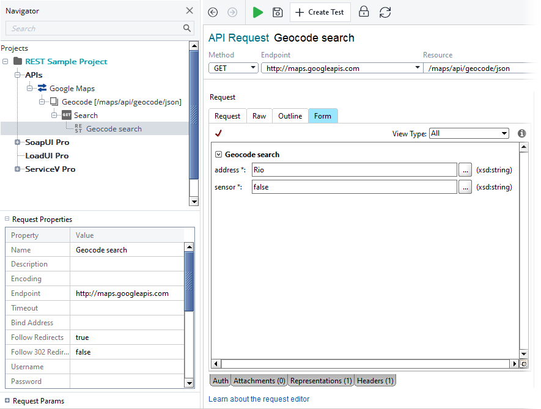Click the address input field
Image resolution: width=541 pixels, height=409 pixels.
coord(354,170)
